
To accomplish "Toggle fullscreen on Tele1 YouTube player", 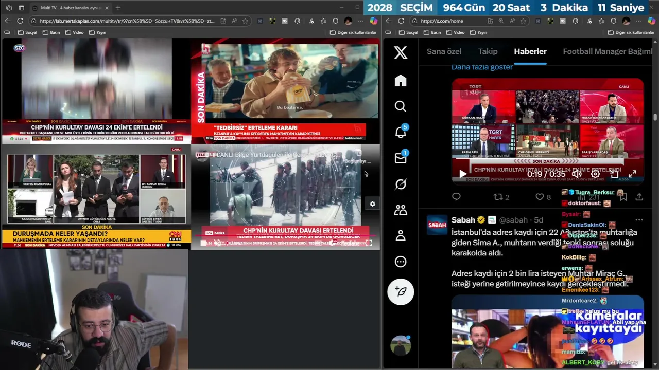I will 369,243.
